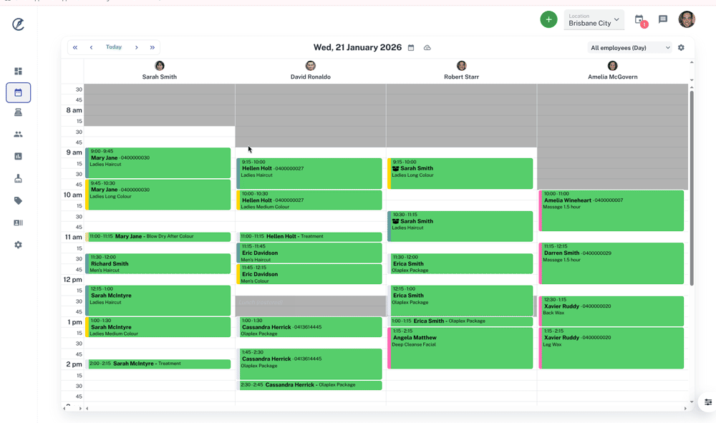
Task: Click the price tag icon in the sidebar
Action: tap(18, 200)
